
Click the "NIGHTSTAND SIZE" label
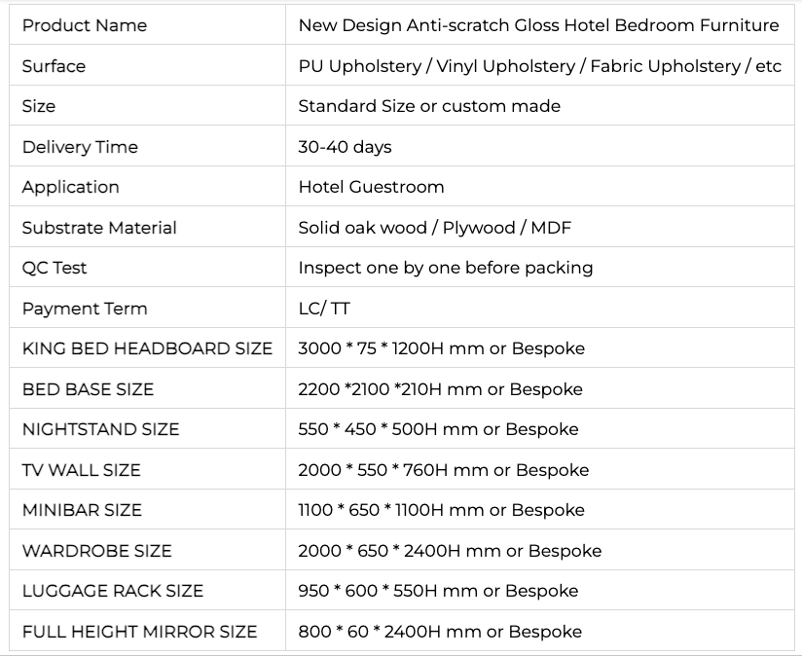click(101, 429)
